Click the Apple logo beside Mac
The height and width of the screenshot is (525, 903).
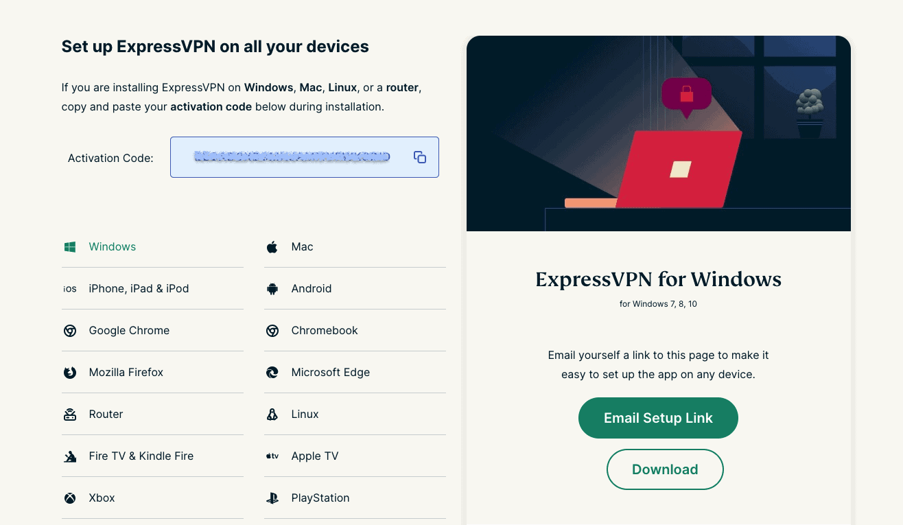pyautogui.click(x=272, y=247)
